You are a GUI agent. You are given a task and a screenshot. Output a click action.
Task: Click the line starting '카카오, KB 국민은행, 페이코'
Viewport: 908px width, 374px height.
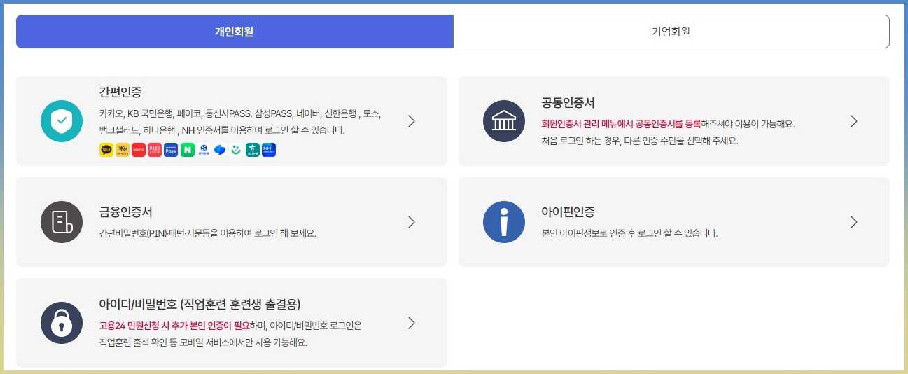(x=241, y=113)
